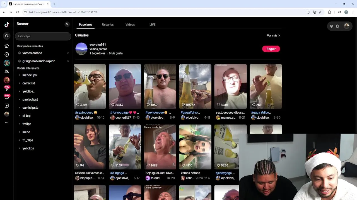This screenshot has height=200, width=357.
Task: Click the phone app icon top-right
Action: pyautogui.click(x=337, y=26)
